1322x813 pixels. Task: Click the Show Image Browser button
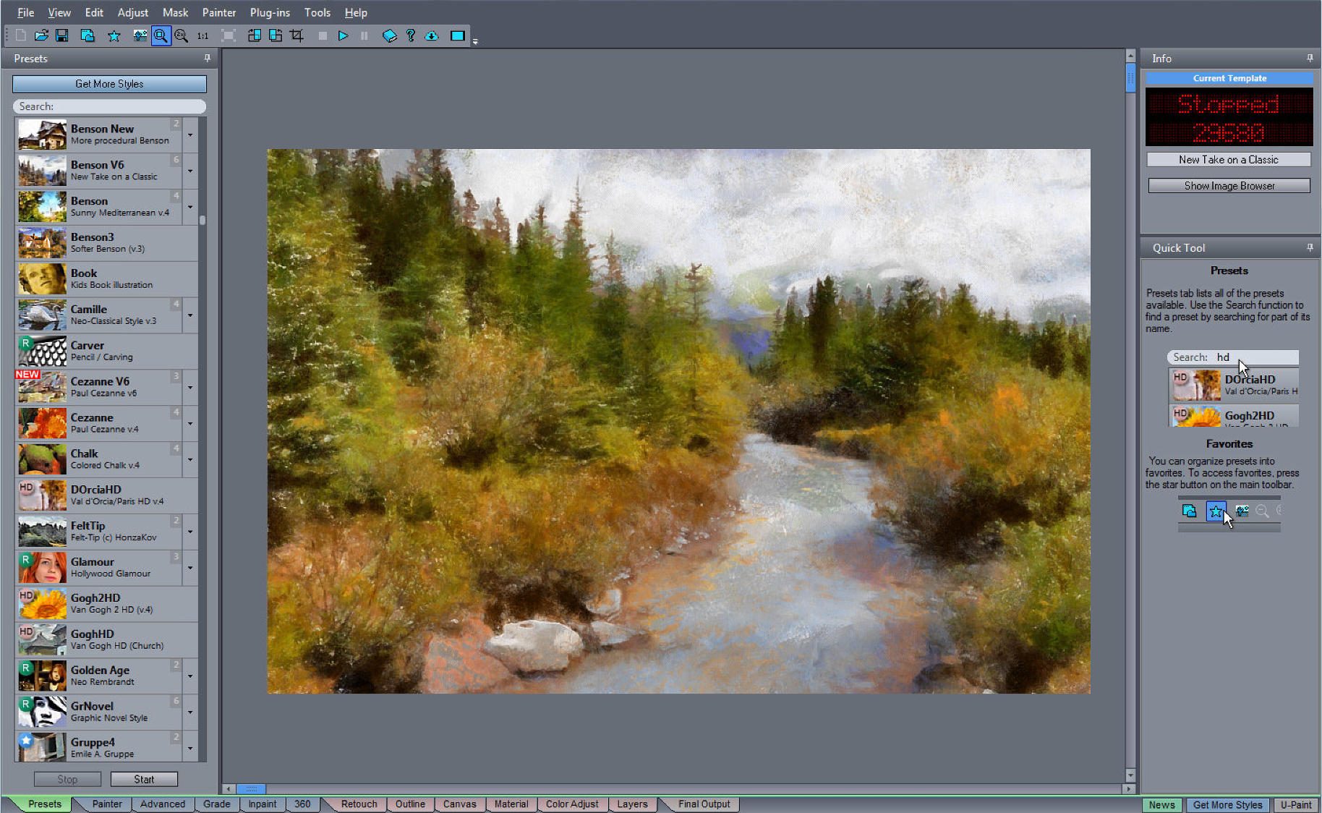(x=1229, y=186)
